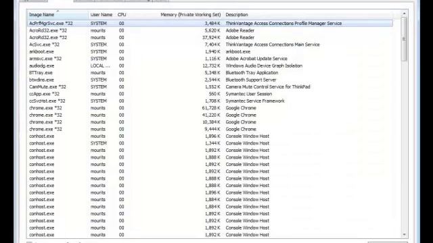Select the armsvc.exe *32 process

tap(210, 59)
